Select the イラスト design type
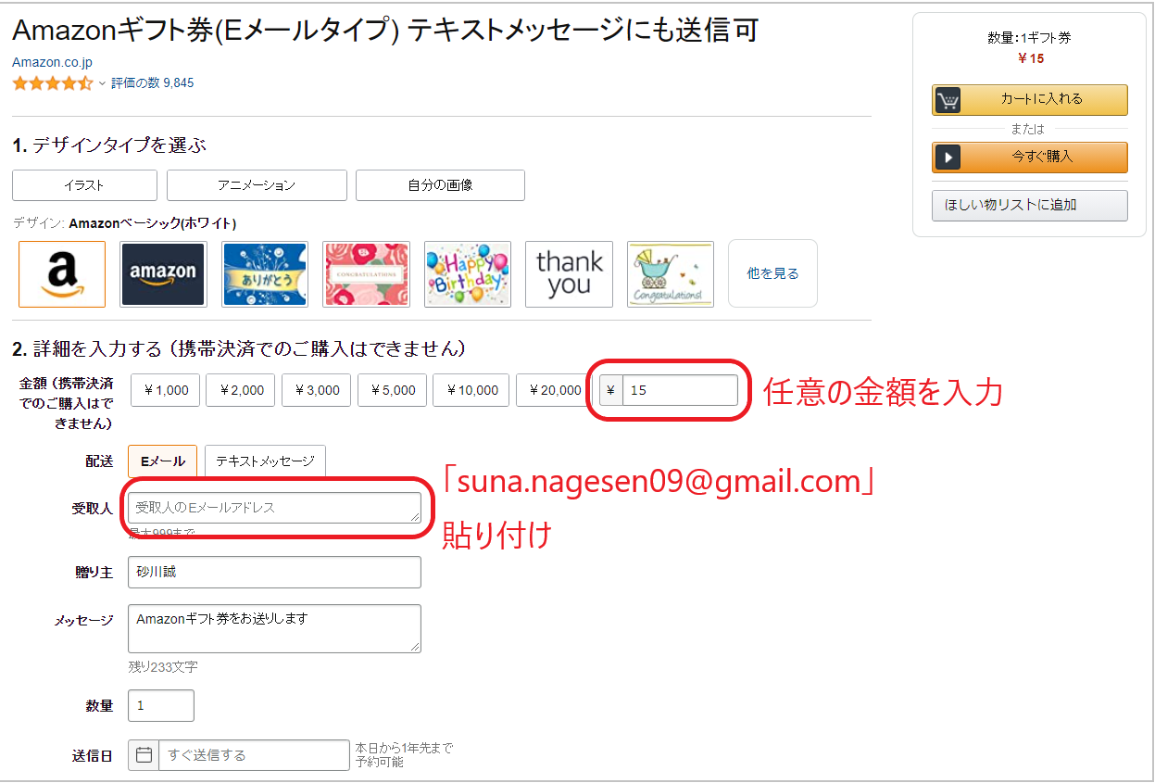This screenshot has width=1155, height=783. click(x=84, y=185)
